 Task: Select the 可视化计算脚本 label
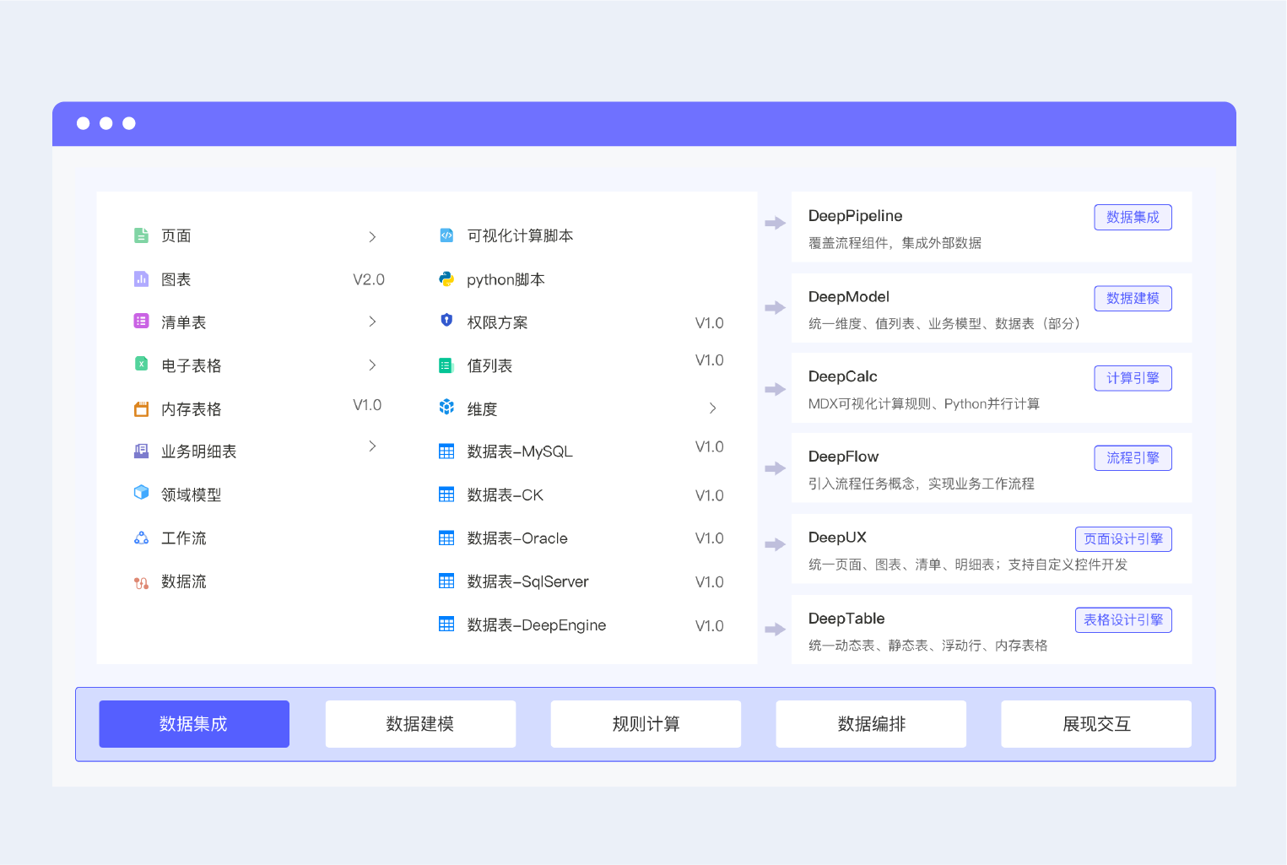coord(520,235)
